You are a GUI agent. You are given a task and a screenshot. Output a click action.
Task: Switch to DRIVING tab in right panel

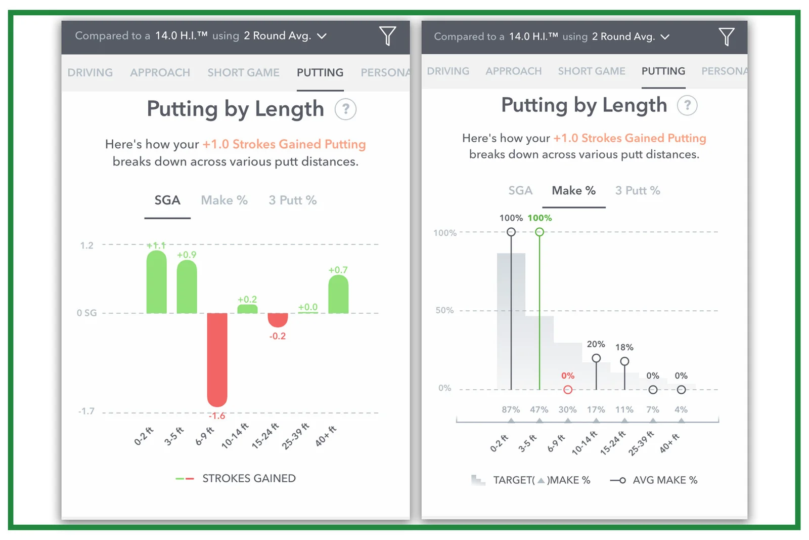tap(448, 71)
